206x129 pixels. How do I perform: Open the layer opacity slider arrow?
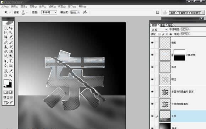[x=189, y=29]
